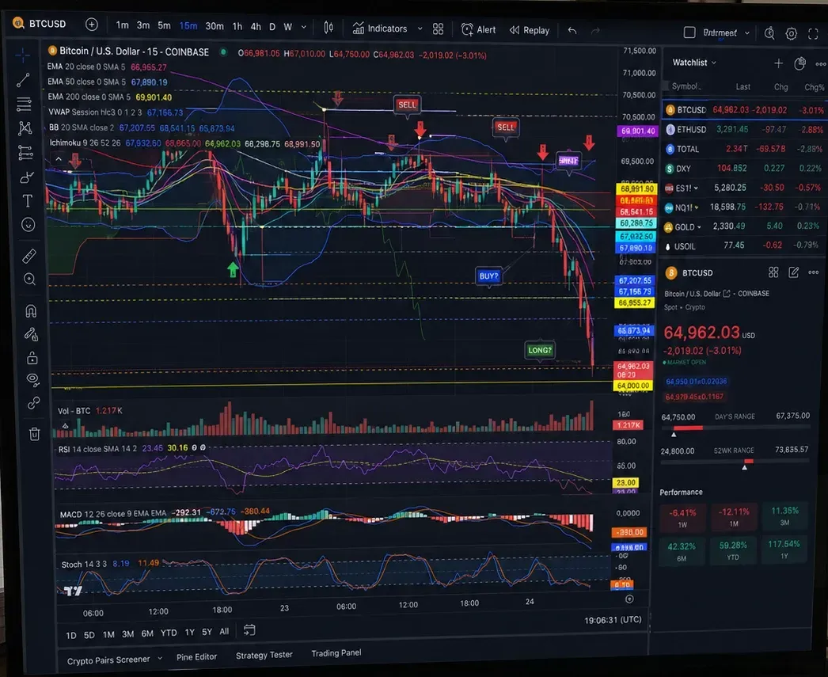Open quick search magnifier icon
This screenshot has height=677, width=828.
pos(769,33)
